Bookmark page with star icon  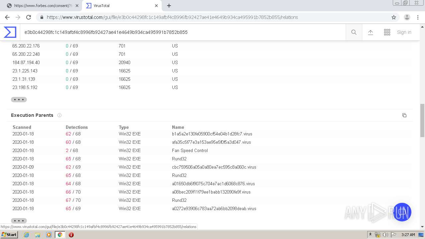[394, 17]
